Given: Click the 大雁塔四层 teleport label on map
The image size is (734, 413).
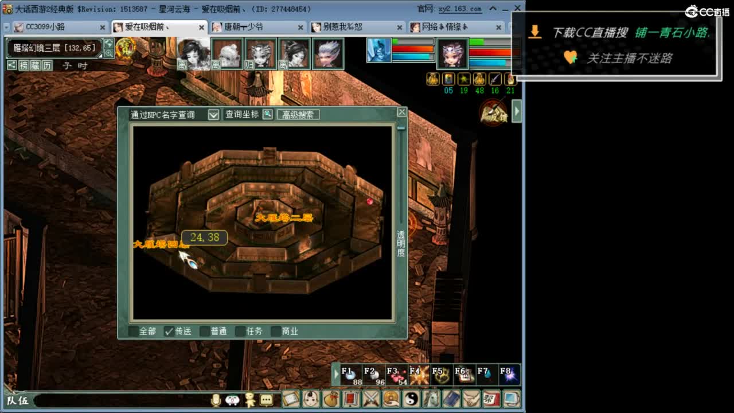Looking at the screenshot, I should point(161,244).
